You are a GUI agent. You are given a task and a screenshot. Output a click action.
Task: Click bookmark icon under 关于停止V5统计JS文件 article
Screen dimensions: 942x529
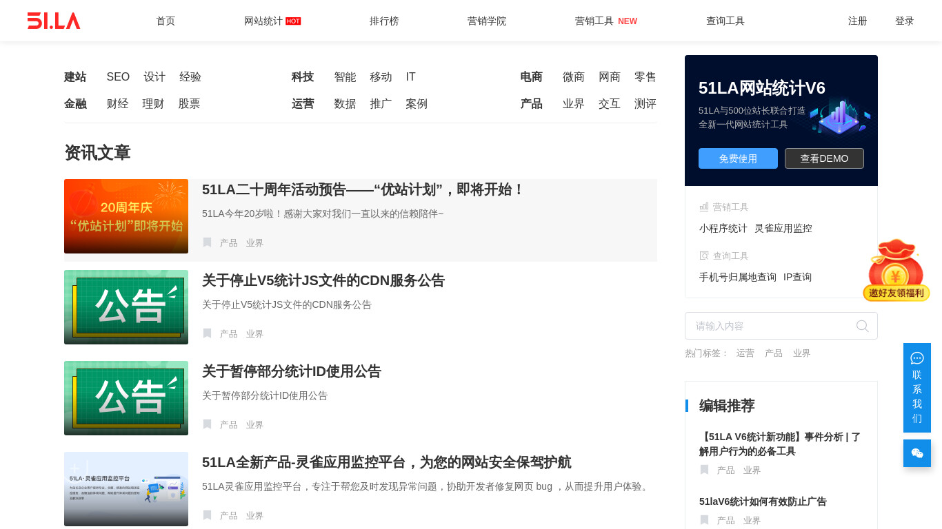click(207, 333)
